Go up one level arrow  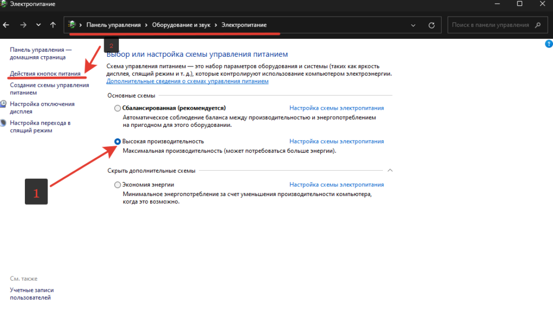coord(53,25)
